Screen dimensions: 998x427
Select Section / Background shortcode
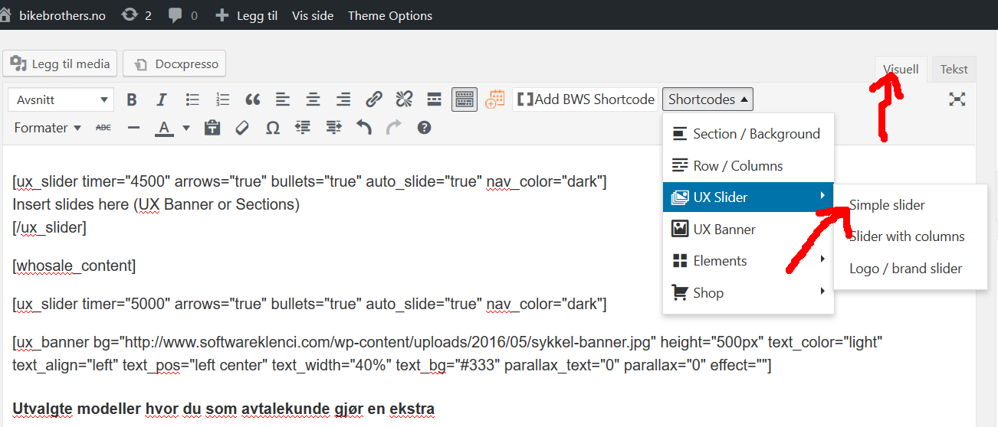[748, 134]
